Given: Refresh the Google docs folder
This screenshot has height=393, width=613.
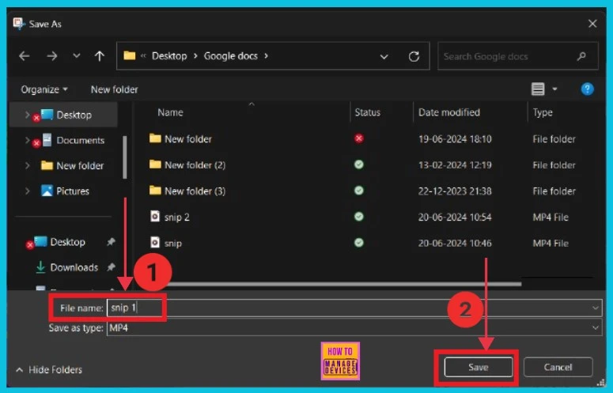Looking at the screenshot, I should pos(414,57).
